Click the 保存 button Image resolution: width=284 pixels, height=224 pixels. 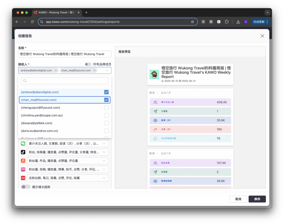(x=257, y=199)
